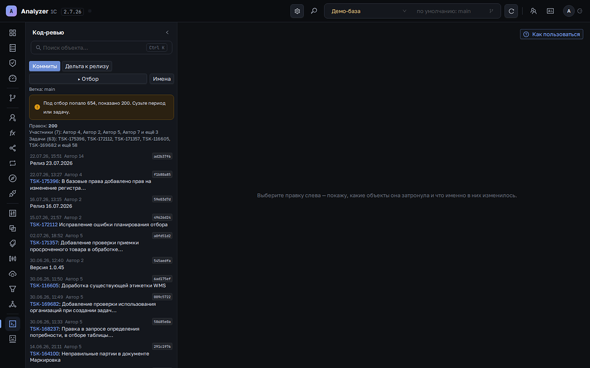Click commit hash 545aedfa
Viewport: 590px width, 368px height.
[x=162, y=260]
